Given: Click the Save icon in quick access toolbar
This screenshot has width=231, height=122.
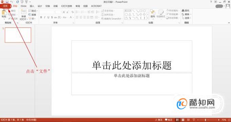Looking at the screenshot, I should tap(7, 2).
